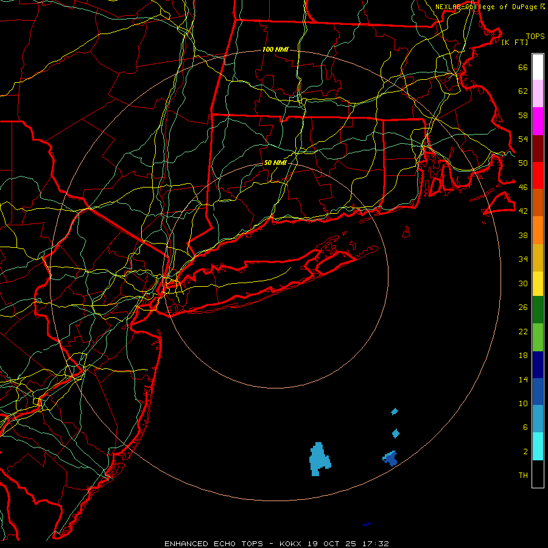Viewport: 548px width, 548px height.
Task: Click the 10 legend value
Action: [x=523, y=403]
